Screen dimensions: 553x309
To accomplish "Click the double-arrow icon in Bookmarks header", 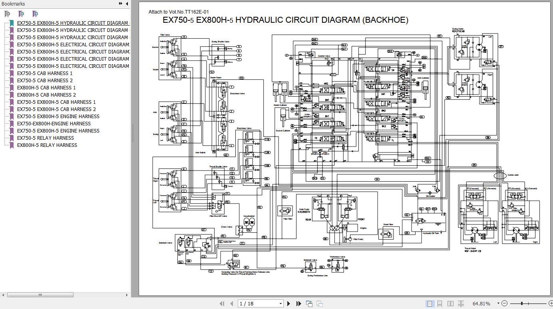I will (120, 4).
